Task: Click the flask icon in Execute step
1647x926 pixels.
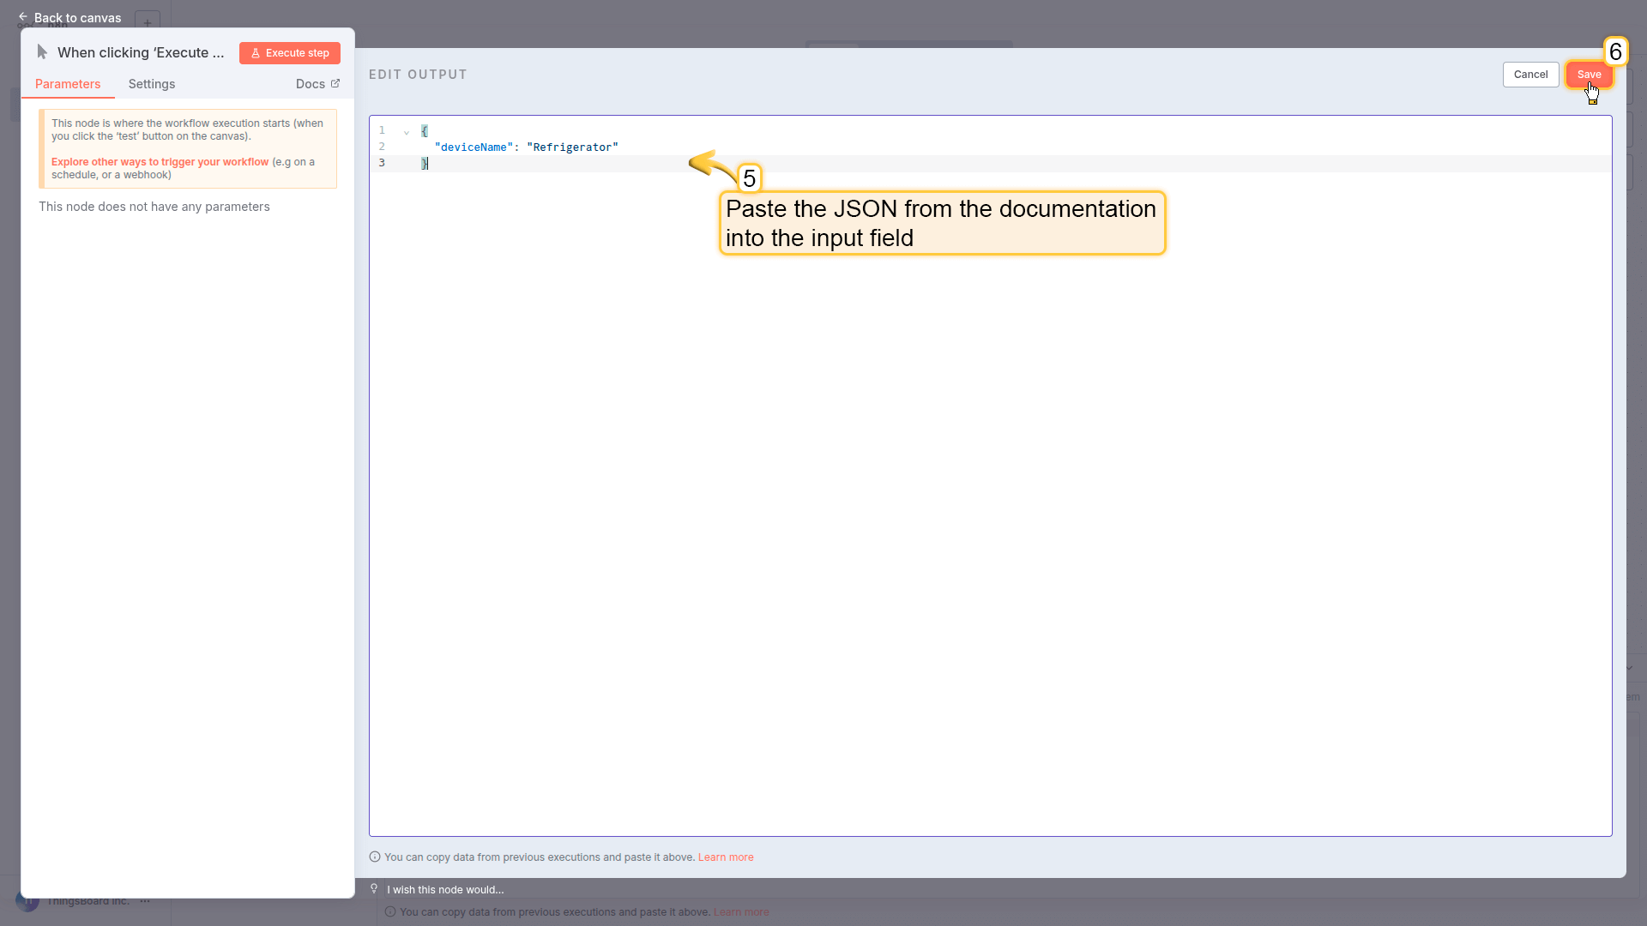Action: coord(255,53)
